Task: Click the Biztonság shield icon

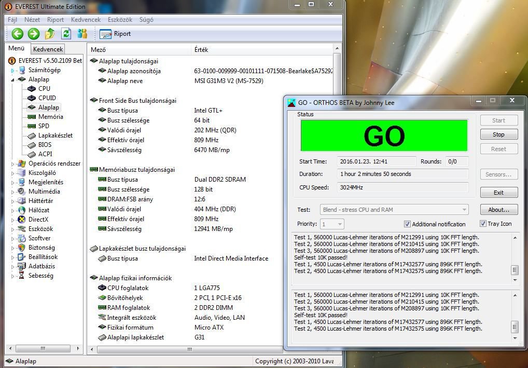Action: pyautogui.click(x=22, y=248)
